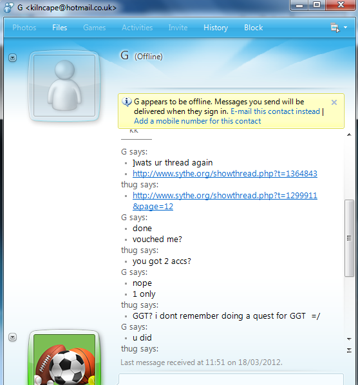Click the info icon in offline notice
The width and height of the screenshot is (358, 385).
click(127, 102)
